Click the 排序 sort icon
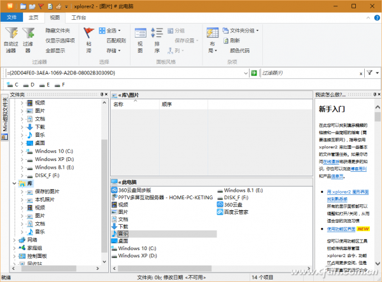This screenshot has width=382, height=282. pyautogui.click(x=157, y=32)
